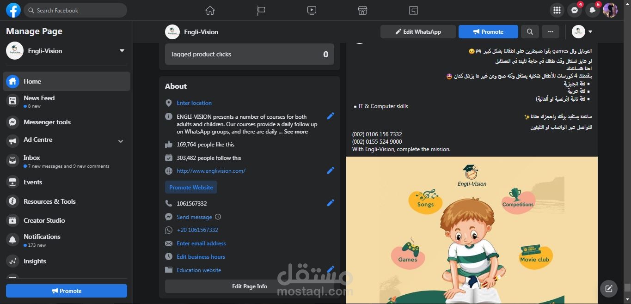631x304 pixels.
Task: Click the Send message link
Action: [194, 217]
